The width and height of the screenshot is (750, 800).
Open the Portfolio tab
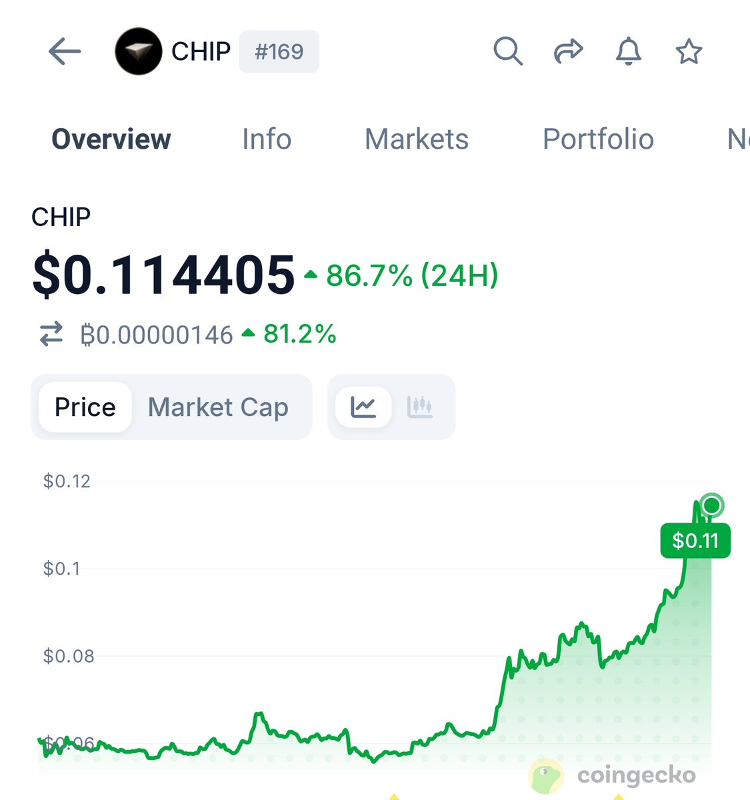598,139
